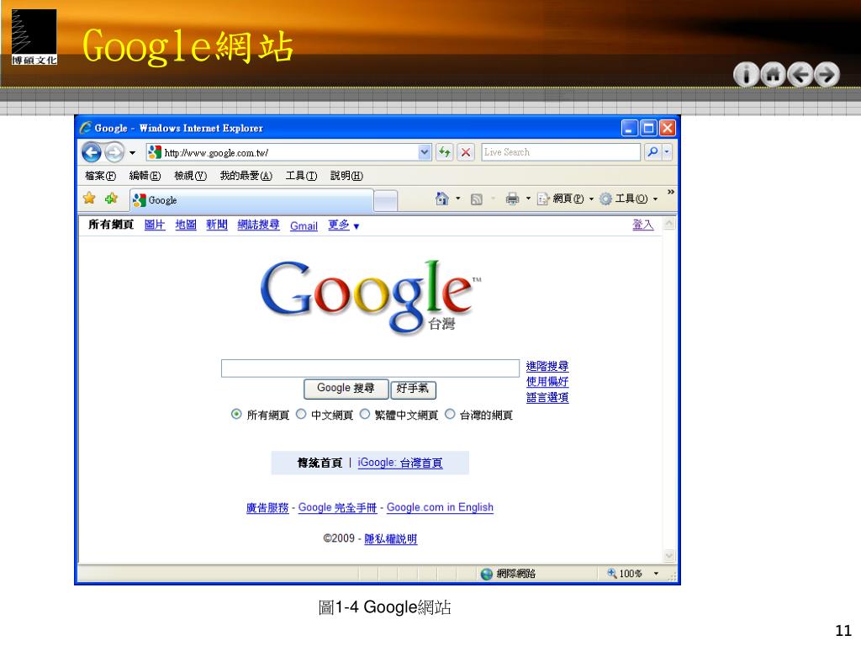Open the 網誌搜尋 blog search link
861x646 pixels.
pyautogui.click(x=258, y=225)
